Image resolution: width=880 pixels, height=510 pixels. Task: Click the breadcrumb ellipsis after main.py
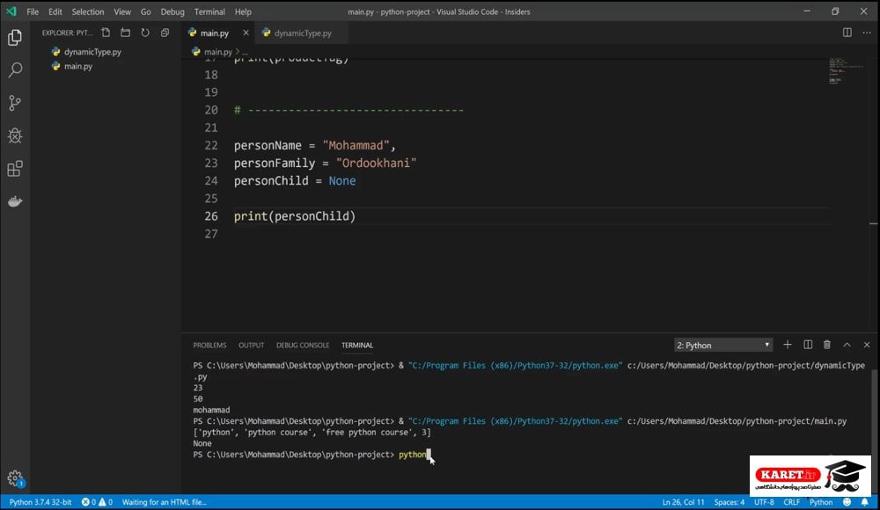point(246,52)
